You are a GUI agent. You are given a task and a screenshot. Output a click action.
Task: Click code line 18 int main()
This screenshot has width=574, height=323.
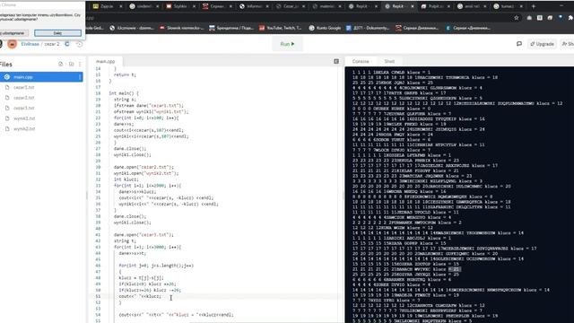[x=124, y=93]
